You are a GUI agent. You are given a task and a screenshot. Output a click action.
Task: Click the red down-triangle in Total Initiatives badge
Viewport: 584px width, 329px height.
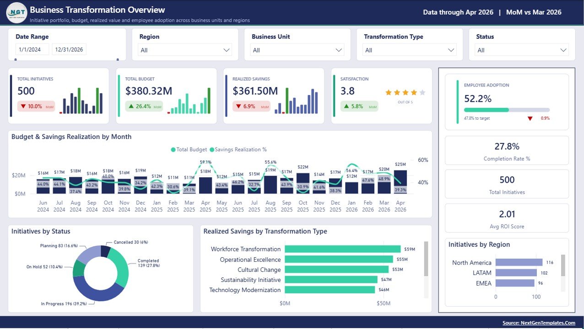pyautogui.click(x=23, y=106)
